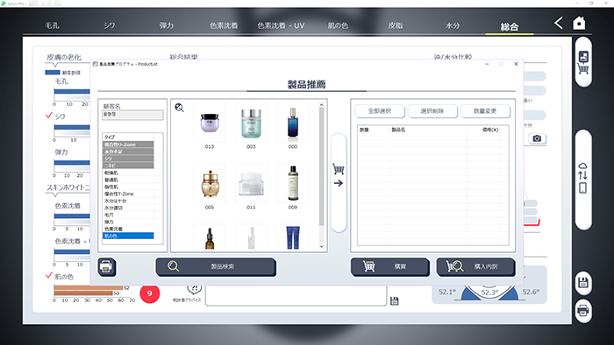Click the add-to-cart arrow button

click(x=339, y=182)
